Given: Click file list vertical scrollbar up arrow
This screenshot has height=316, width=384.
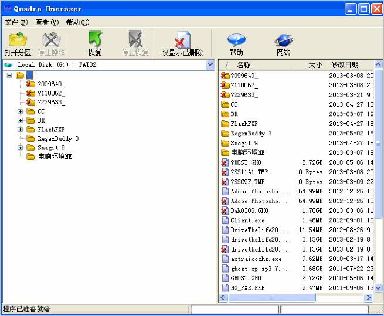Looking at the screenshot, I should point(378,64).
